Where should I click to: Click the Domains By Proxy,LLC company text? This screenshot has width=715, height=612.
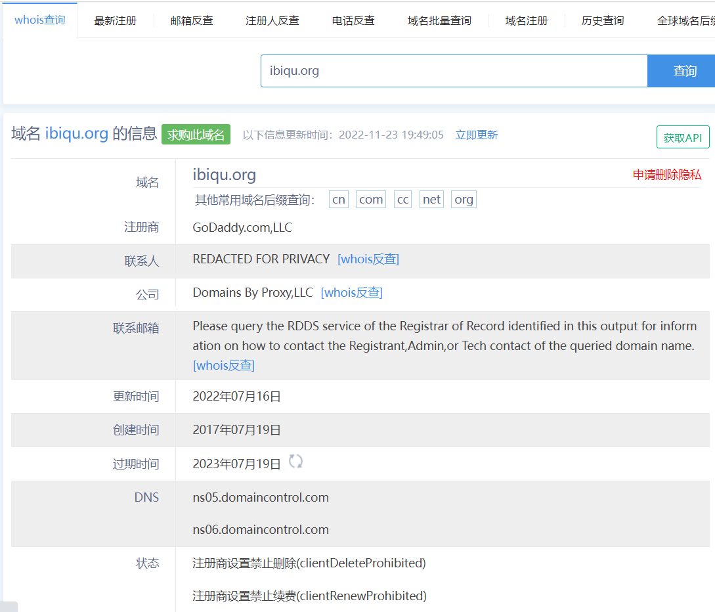point(253,292)
